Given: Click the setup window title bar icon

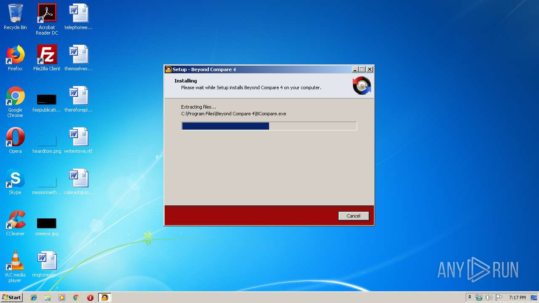Looking at the screenshot, I should click(168, 69).
